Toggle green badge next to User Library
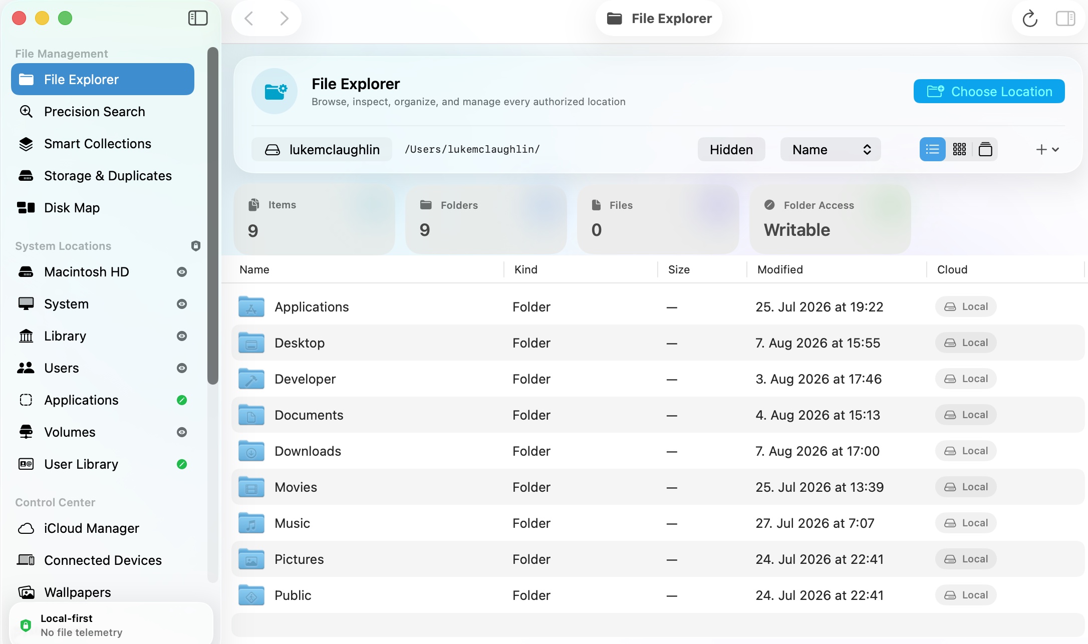 pos(182,464)
